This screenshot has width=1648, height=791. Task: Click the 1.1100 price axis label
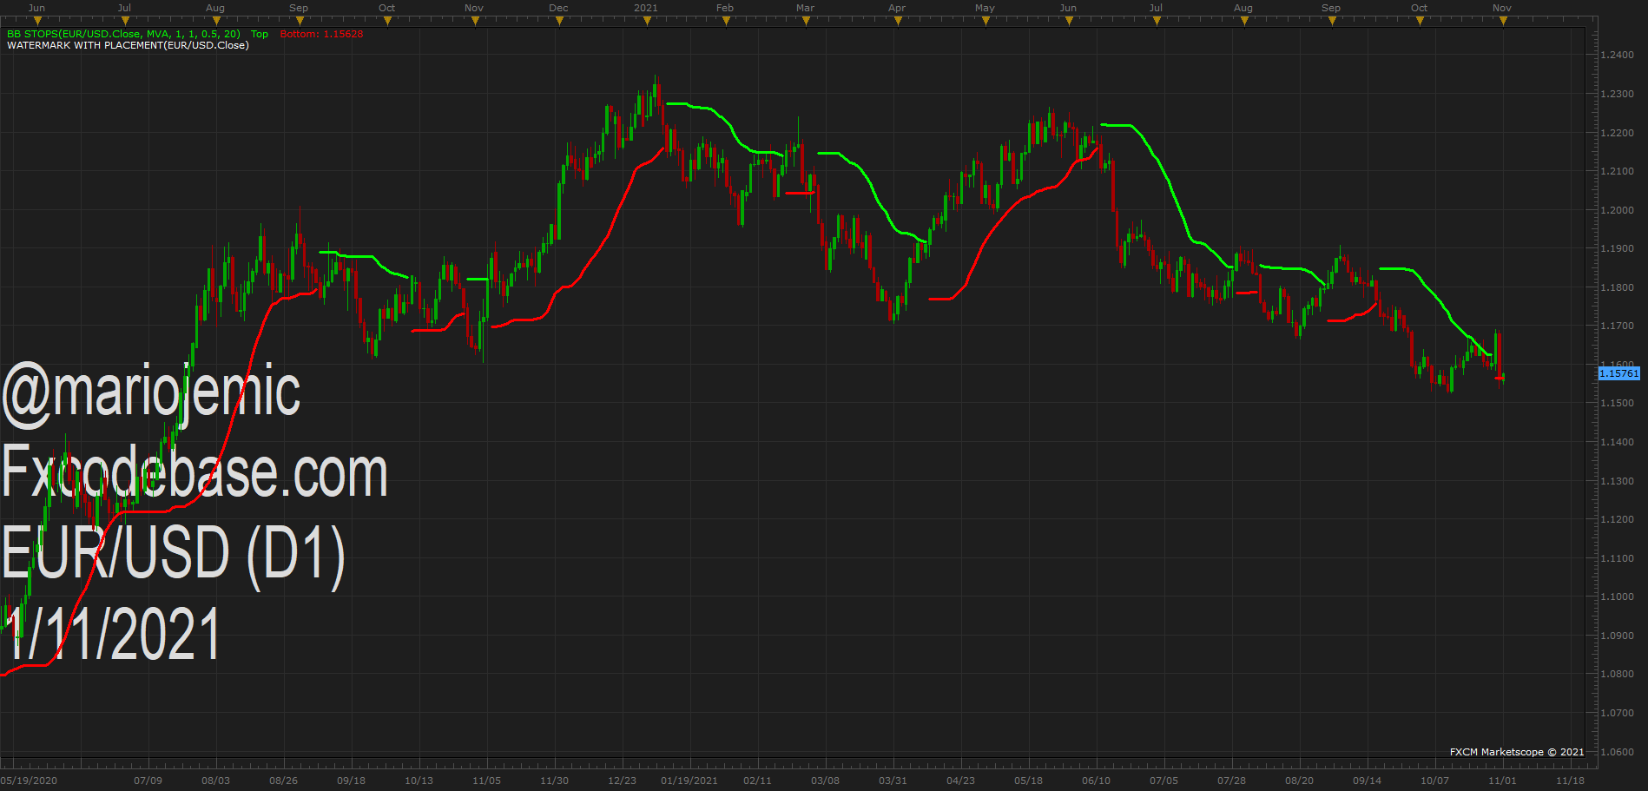pos(1617,558)
